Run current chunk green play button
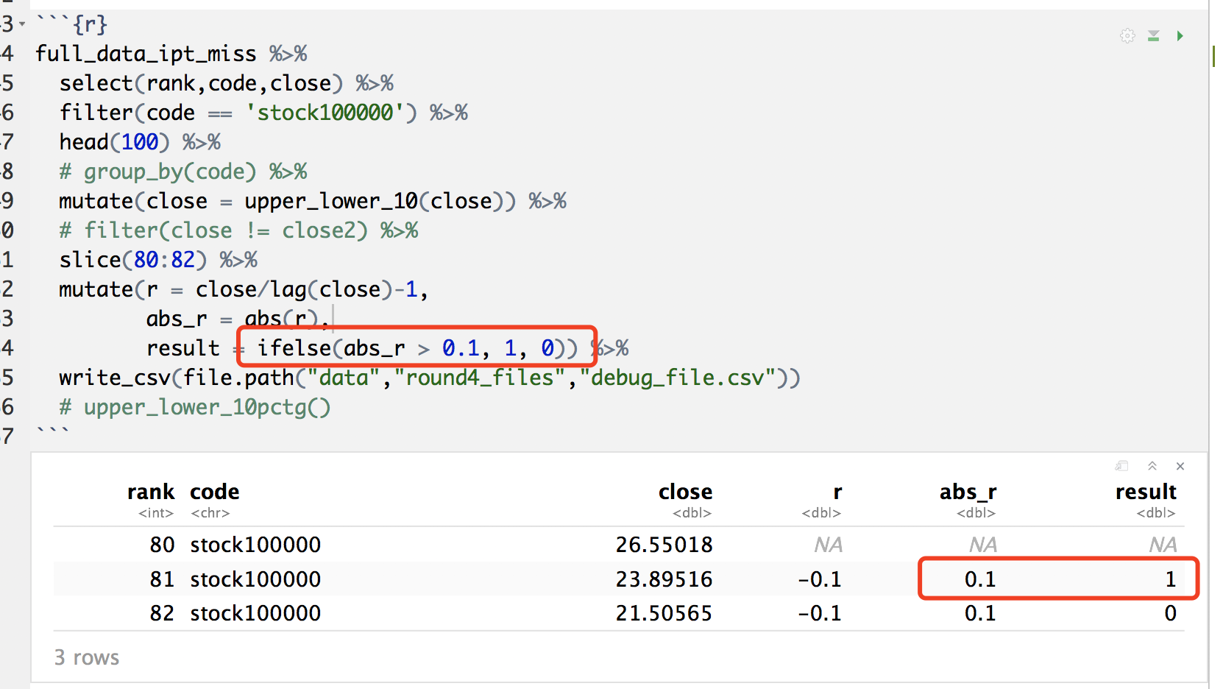This screenshot has height=689, width=1223. pos(1180,36)
